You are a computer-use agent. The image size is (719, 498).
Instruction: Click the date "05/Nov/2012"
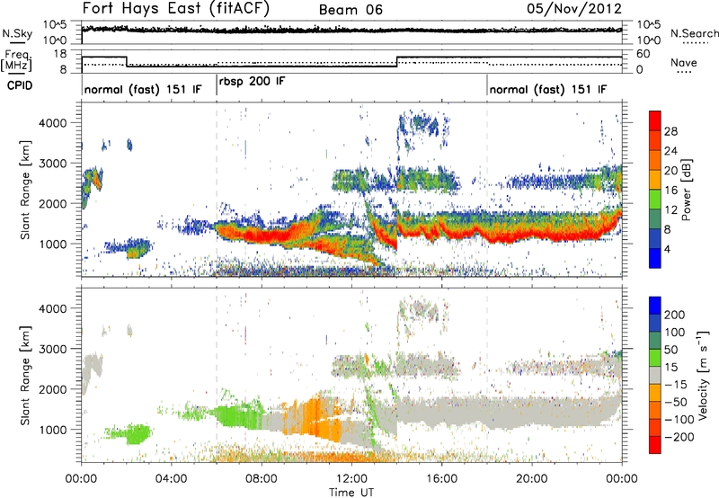coord(574,9)
